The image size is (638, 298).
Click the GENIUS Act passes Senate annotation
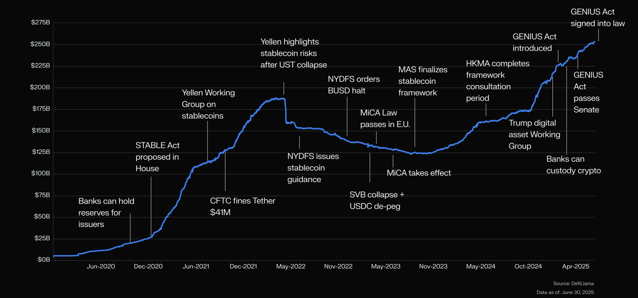588,92
